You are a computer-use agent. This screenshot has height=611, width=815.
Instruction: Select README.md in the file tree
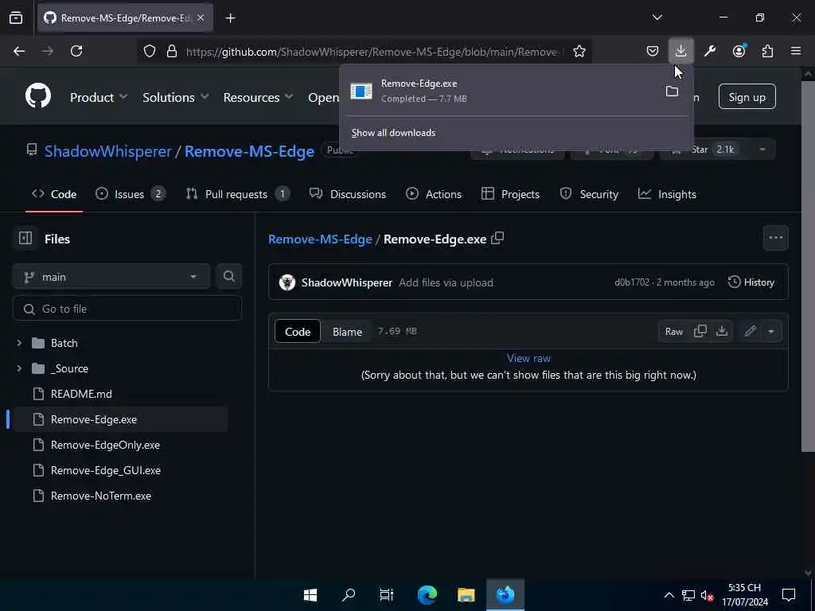coord(81,394)
